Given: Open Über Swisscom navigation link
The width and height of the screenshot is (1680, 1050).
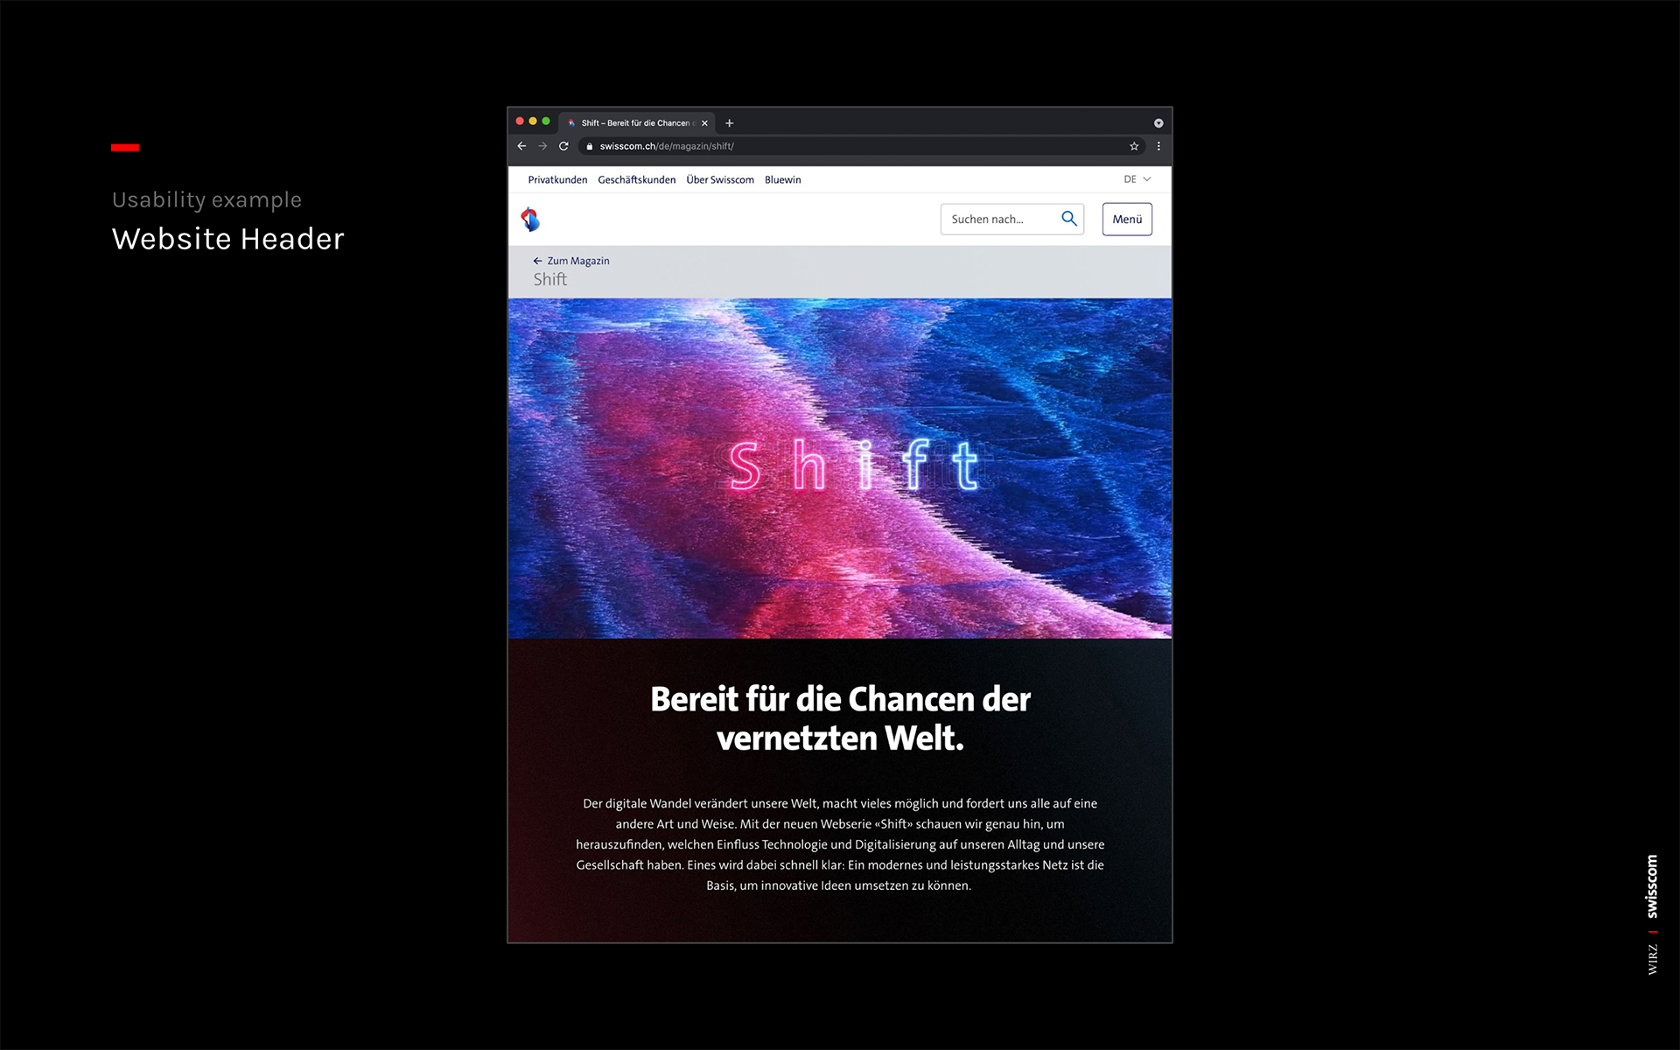Looking at the screenshot, I should (720, 179).
